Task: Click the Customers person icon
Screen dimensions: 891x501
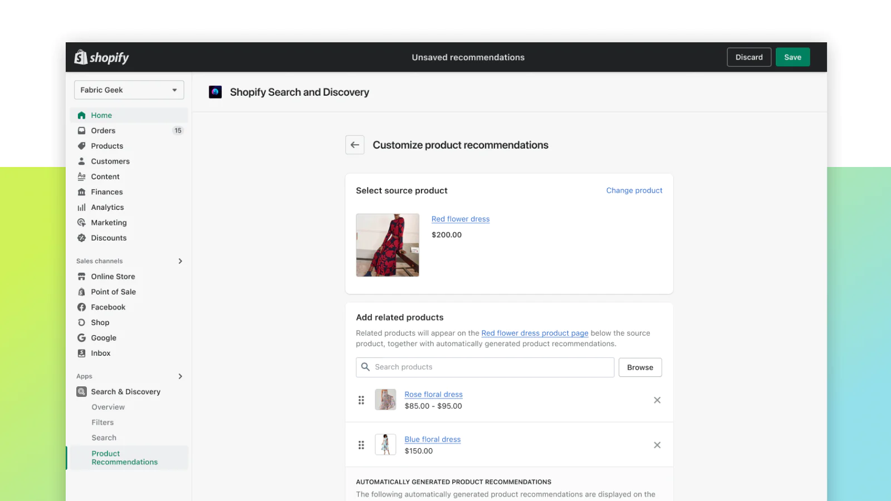Action: (81, 161)
